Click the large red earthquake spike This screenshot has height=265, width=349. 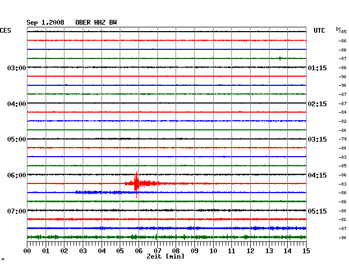pyautogui.click(x=136, y=184)
